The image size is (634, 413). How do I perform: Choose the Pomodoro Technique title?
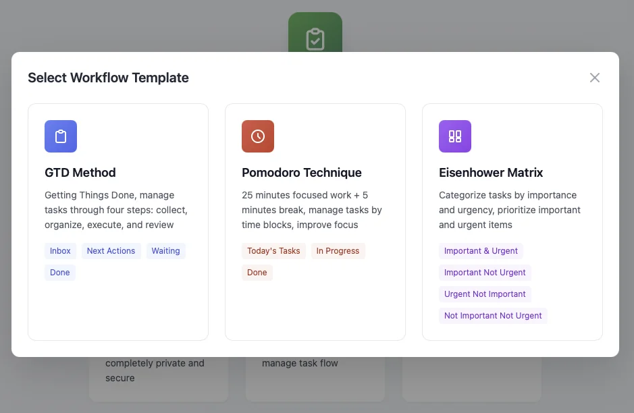[302, 173]
